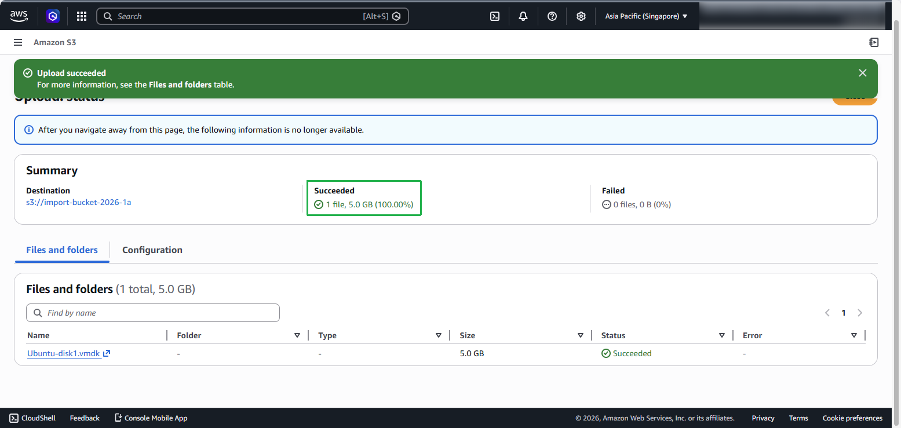Click the "1 file, 5.0 GB (100.00%)" summary text
The image size is (901, 428).
[x=370, y=204]
